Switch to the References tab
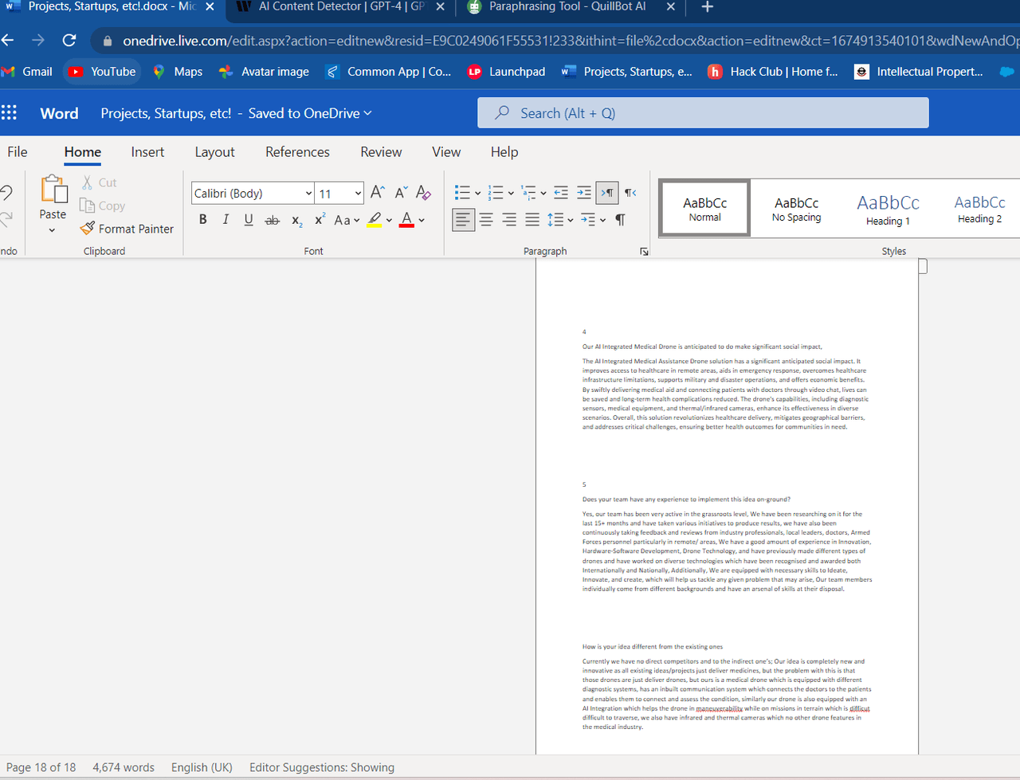 (297, 152)
